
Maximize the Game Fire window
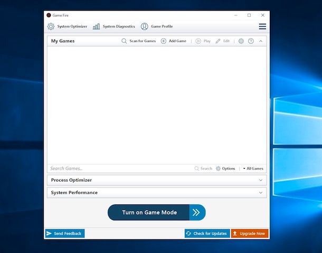(x=249, y=15)
